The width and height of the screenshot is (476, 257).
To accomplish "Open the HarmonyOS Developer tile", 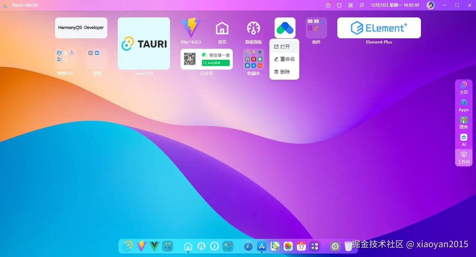I will click(x=81, y=28).
